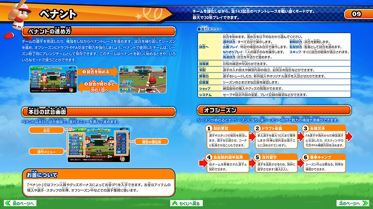Image resolution: width=373 pixels, height=209 pixels.
Task: Click the money description text about お金(P)
Action: (99, 187)
